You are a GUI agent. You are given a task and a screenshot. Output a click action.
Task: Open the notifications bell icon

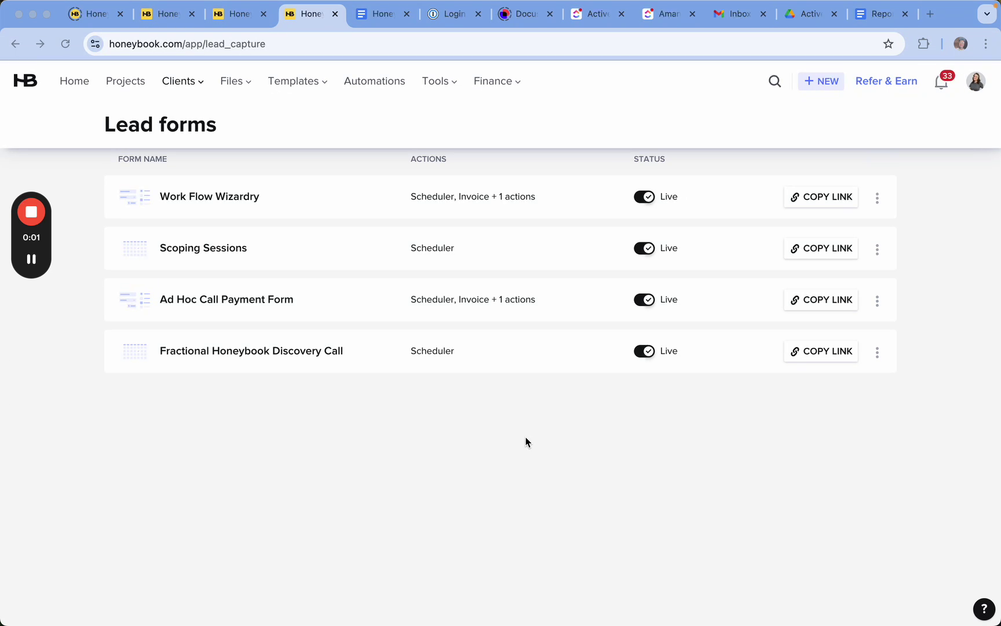click(941, 82)
